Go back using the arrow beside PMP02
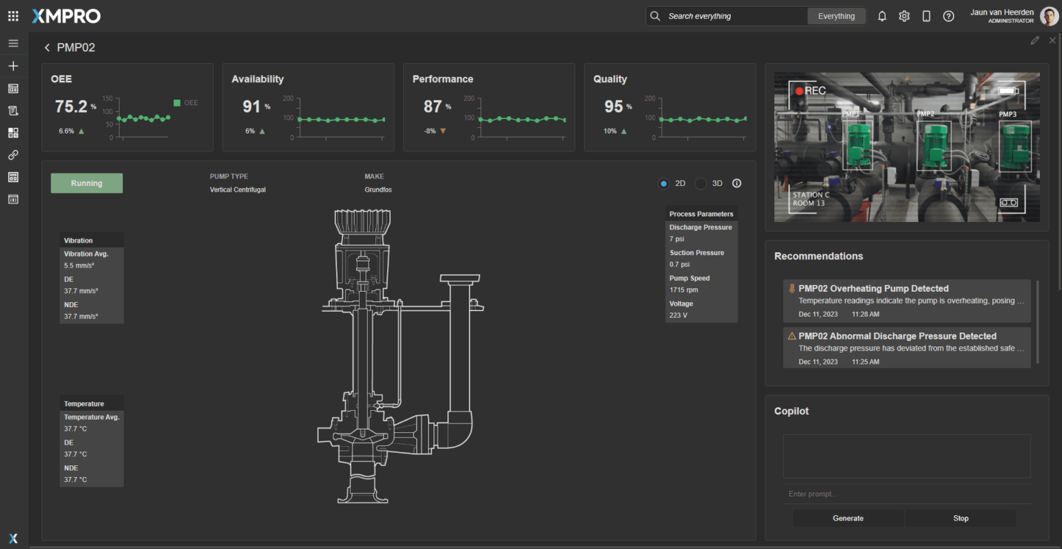This screenshot has height=549, width=1062. pos(47,48)
